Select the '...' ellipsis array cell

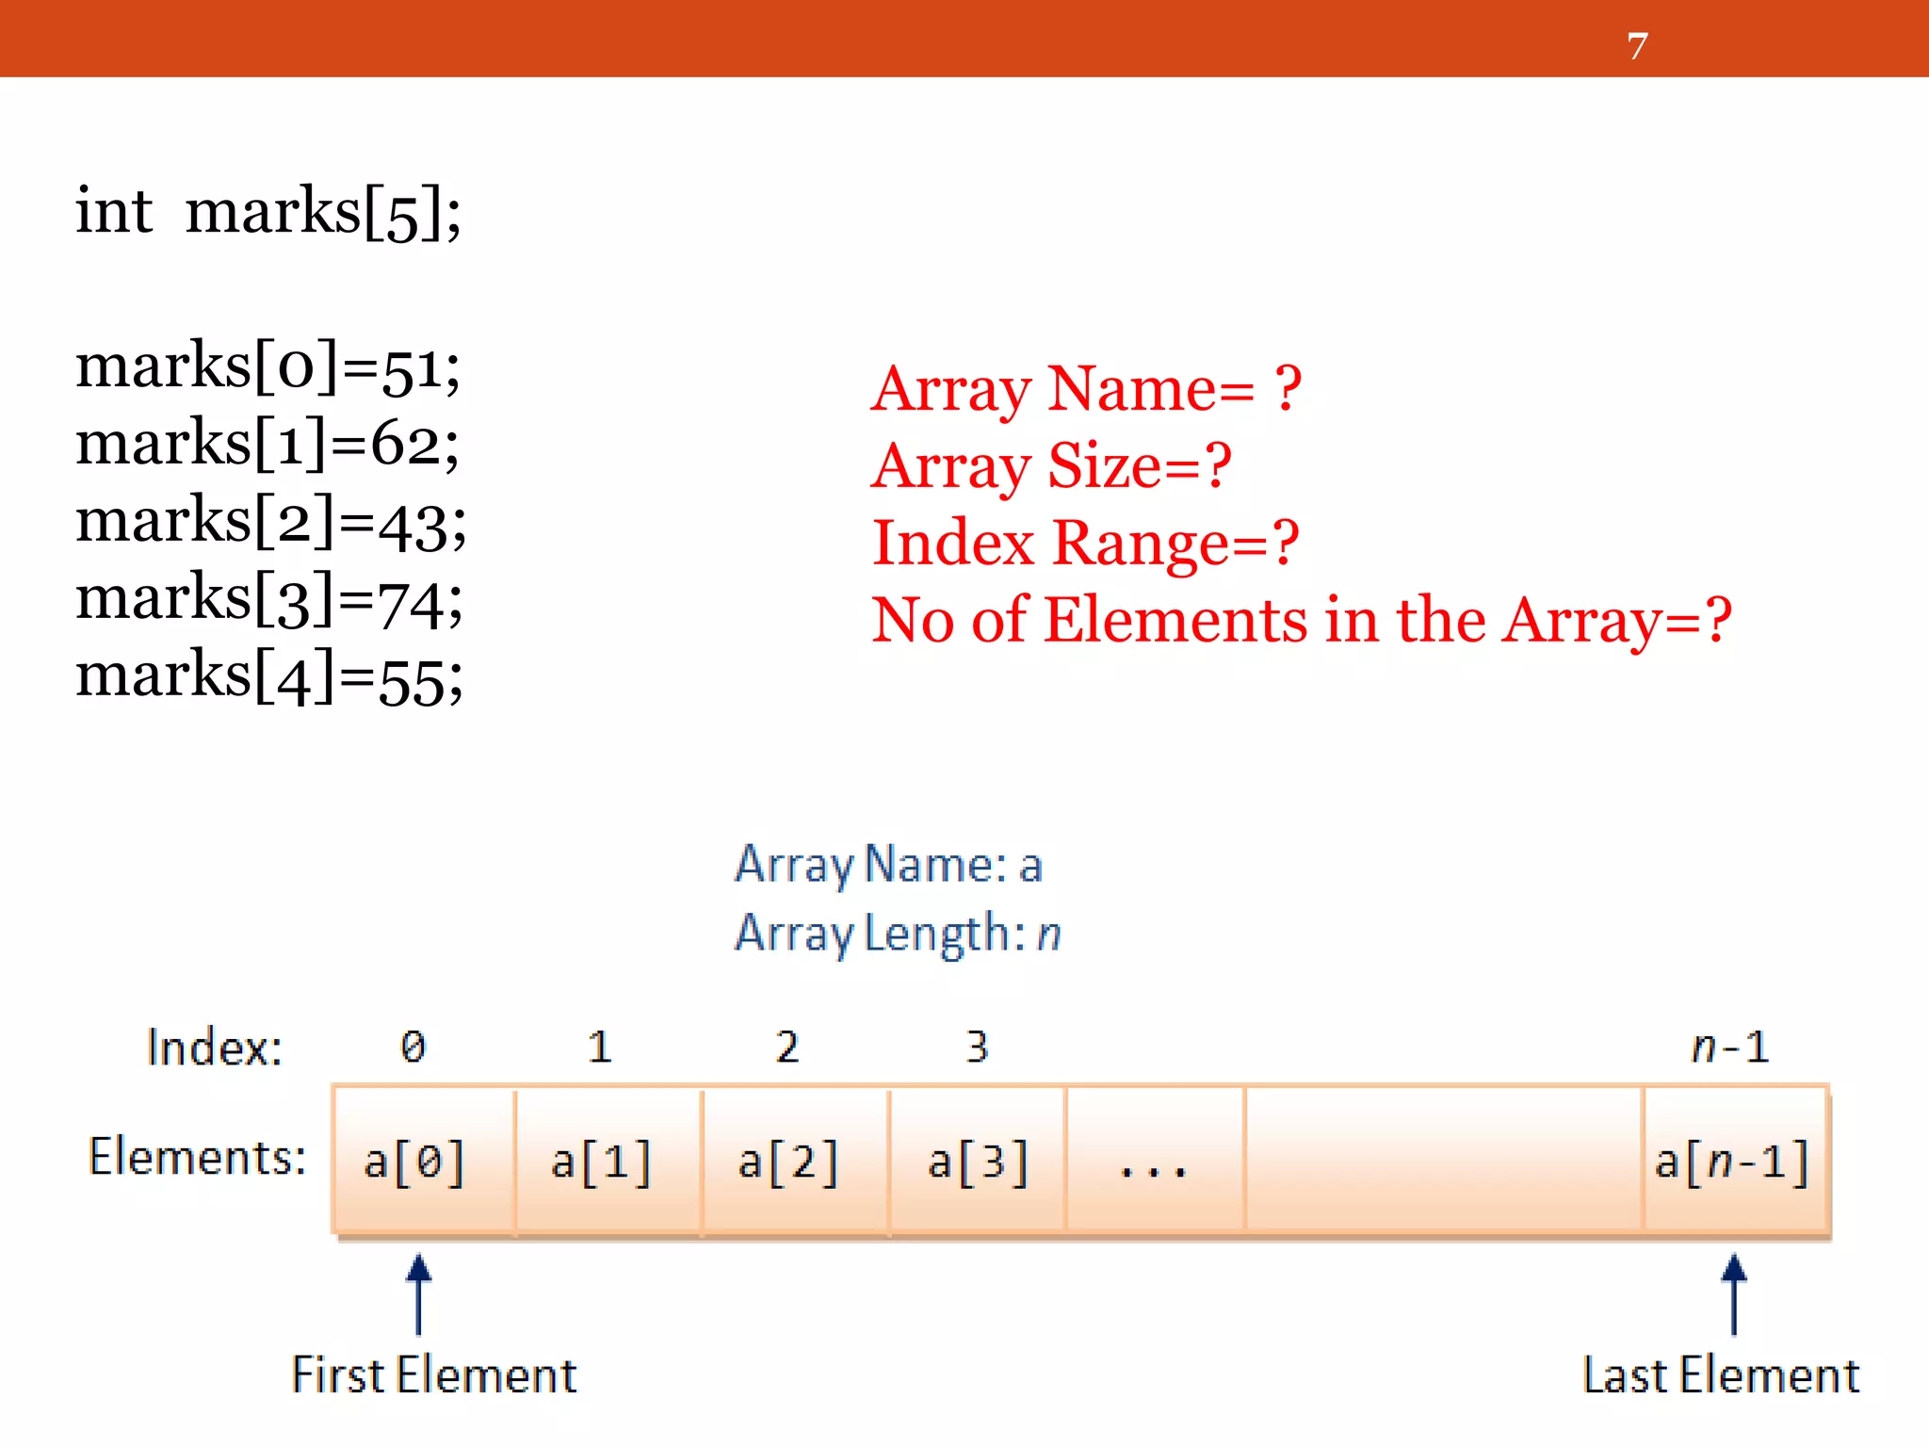(1155, 1160)
